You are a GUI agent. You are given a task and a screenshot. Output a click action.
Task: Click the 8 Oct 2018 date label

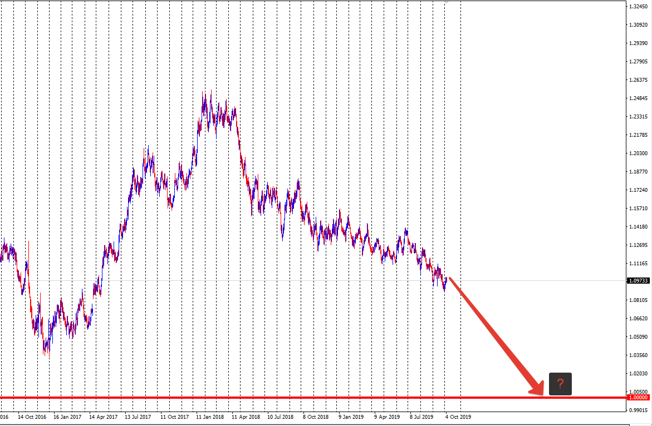click(316, 417)
